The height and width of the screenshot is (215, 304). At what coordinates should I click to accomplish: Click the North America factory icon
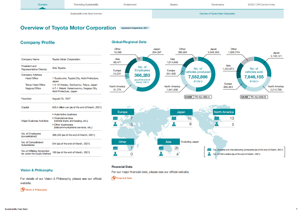(217, 118)
